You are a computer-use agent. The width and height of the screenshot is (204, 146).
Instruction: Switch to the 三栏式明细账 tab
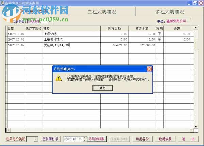tap(102, 12)
